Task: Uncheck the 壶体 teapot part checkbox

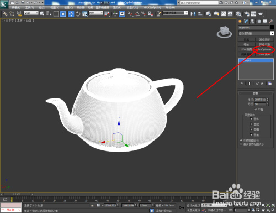Action: 251,119
